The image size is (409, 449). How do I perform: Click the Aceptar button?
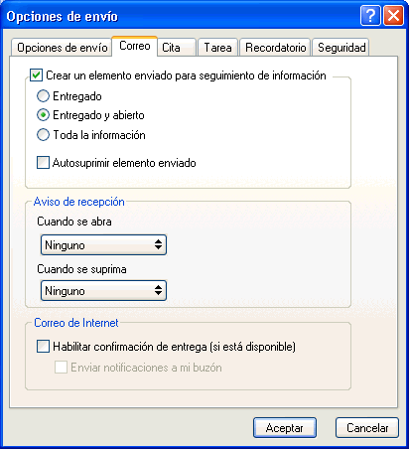(x=285, y=428)
